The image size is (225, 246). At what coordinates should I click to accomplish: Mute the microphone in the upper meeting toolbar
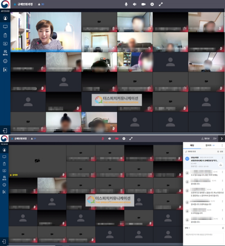tap(126, 5)
